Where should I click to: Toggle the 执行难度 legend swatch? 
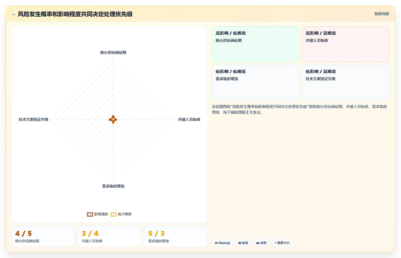[x=114, y=214]
